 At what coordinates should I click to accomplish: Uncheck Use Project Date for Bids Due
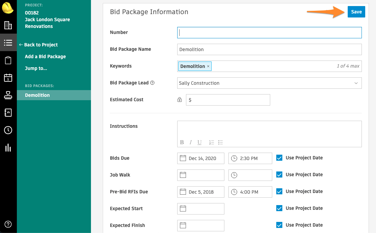coord(279,158)
